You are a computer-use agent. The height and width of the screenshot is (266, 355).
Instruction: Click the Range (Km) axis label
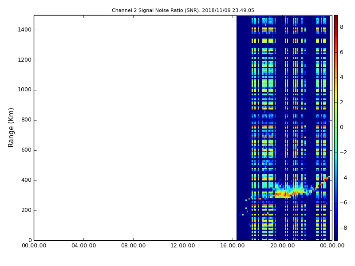tap(11, 128)
